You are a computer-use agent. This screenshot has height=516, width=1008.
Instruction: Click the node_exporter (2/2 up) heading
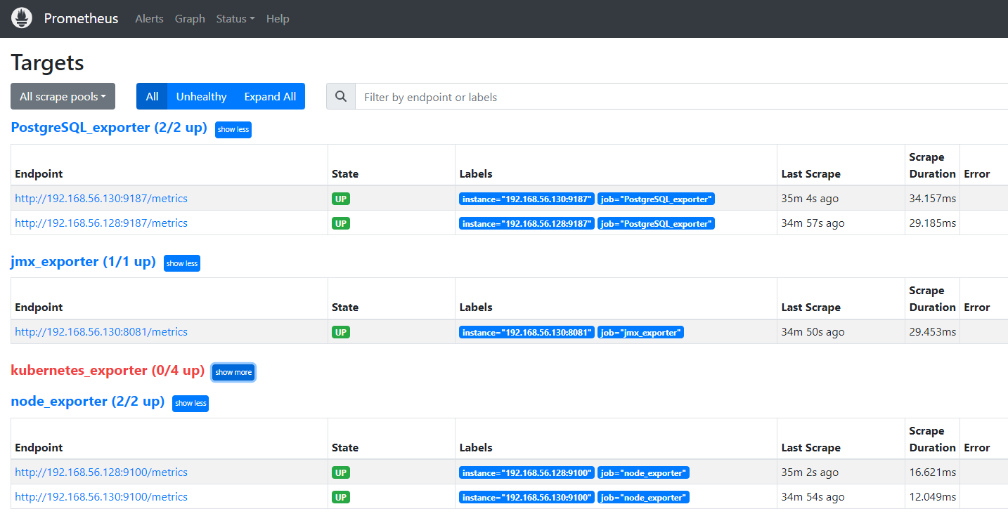click(x=87, y=402)
